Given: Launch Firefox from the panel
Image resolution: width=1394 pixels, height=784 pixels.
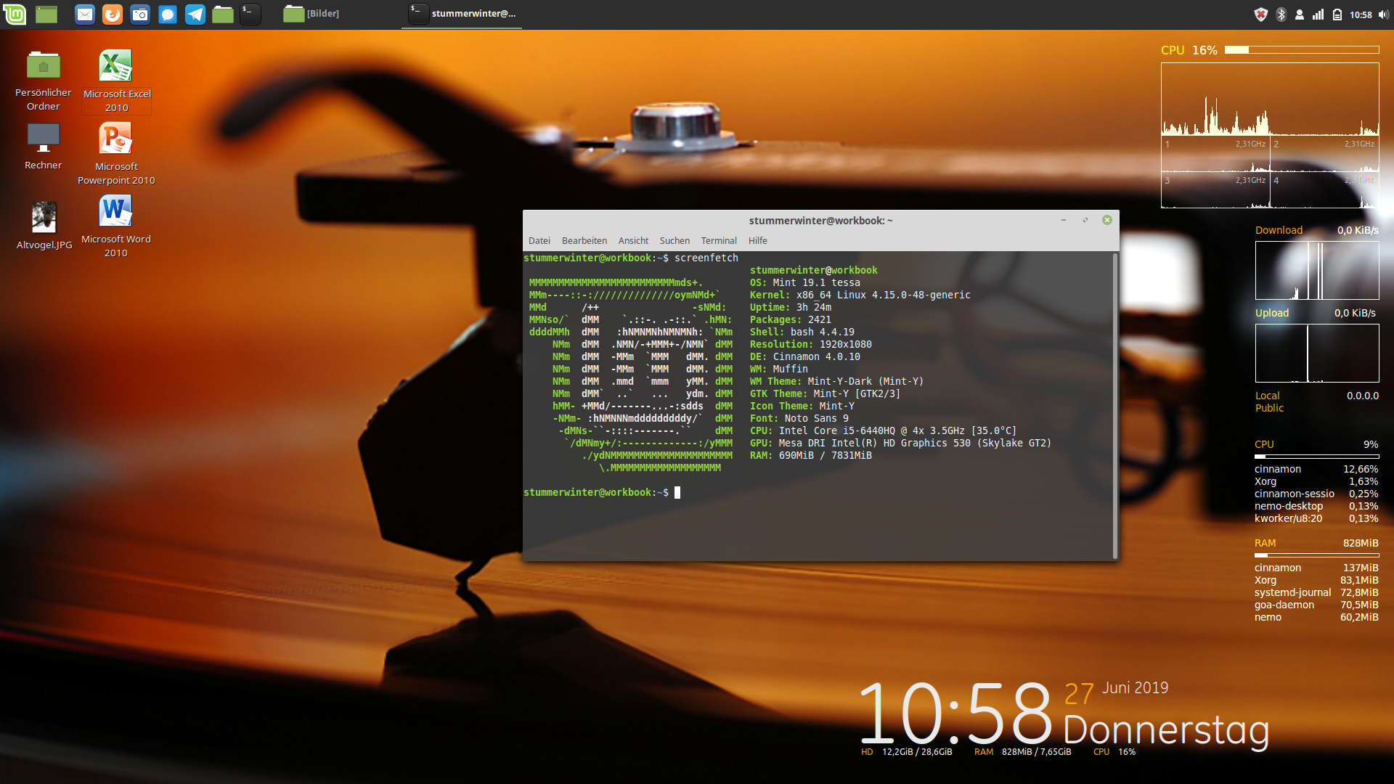Looking at the screenshot, I should click(113, 14).
